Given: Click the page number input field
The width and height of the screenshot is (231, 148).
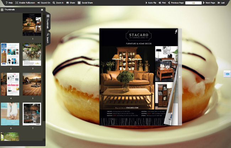Looking at the screenshot, I should coord(193,3).
